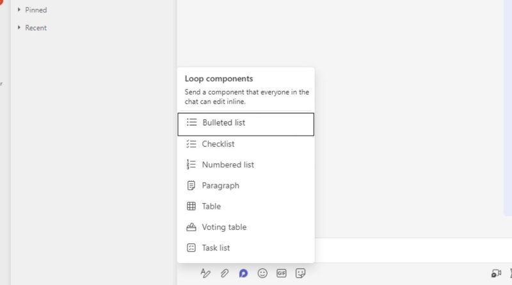
Task: Click the partially visible icon at far right of compose toolbar
Action: coord(510,273)
